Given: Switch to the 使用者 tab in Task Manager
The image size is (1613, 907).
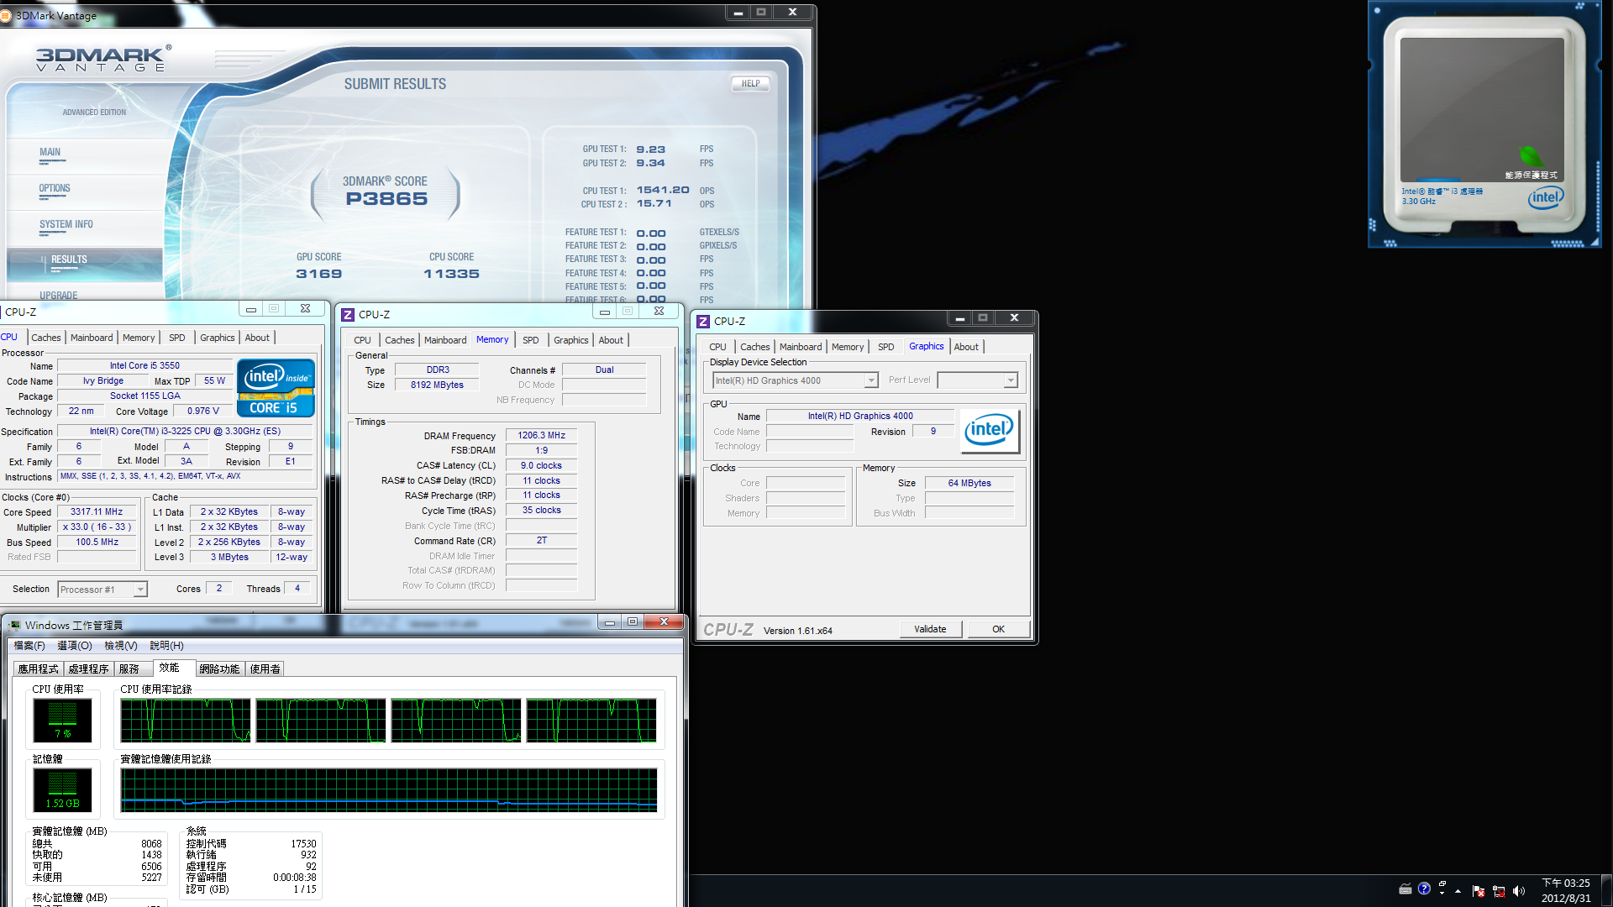Looking at the screenshot, I should pyautogui.click(x=265, y=669).
